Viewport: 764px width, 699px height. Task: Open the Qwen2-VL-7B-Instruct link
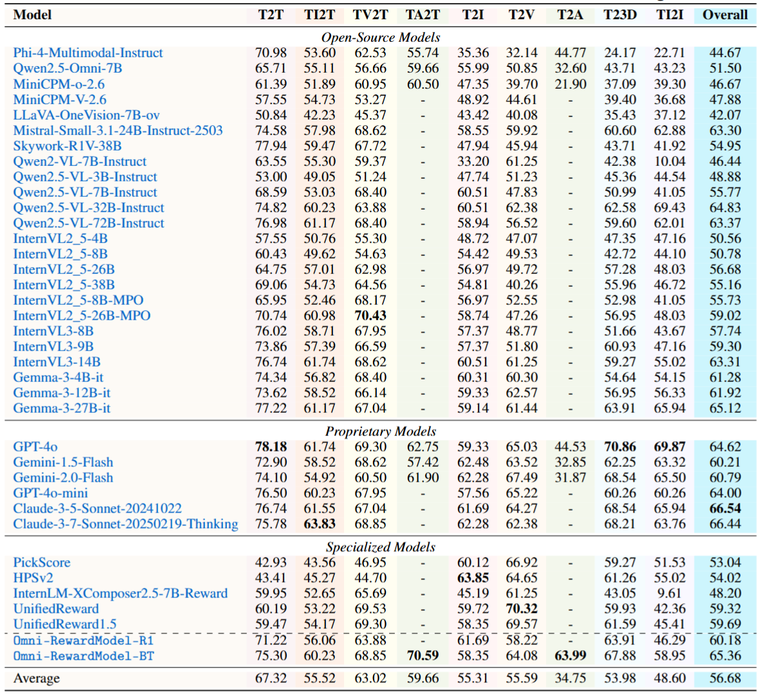(x=79, y=161)
